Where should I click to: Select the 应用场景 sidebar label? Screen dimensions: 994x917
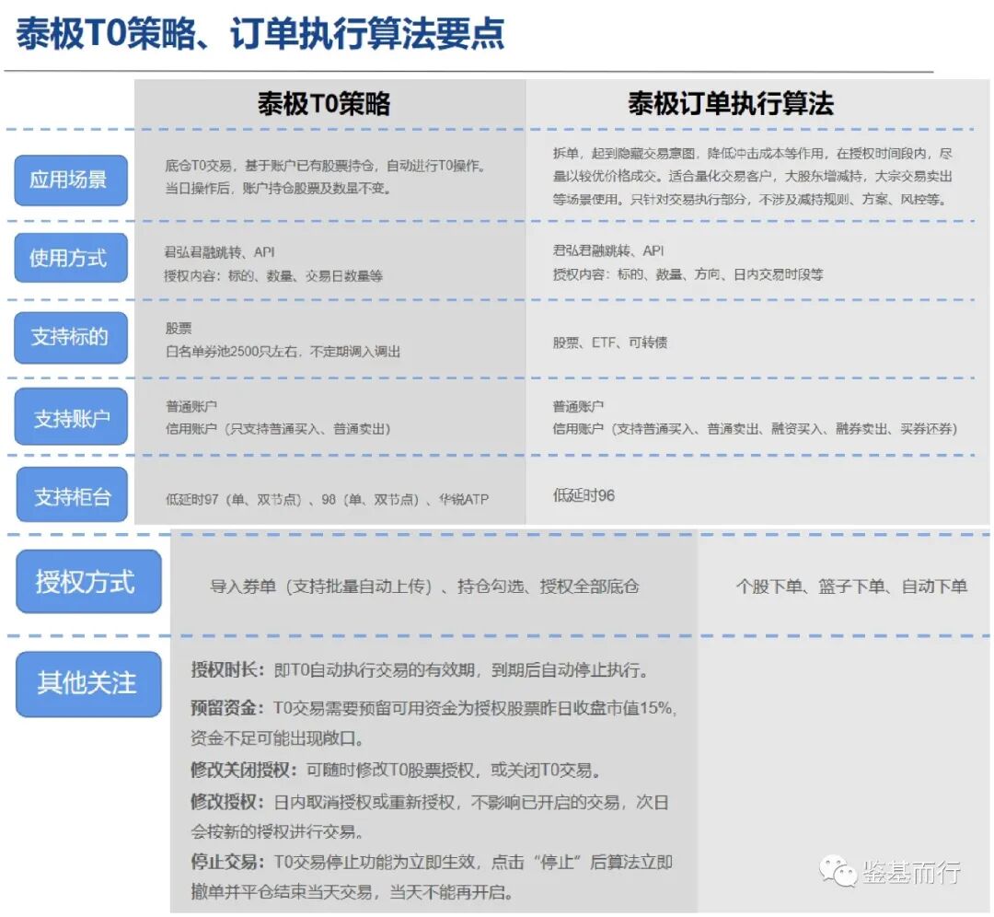71,180
